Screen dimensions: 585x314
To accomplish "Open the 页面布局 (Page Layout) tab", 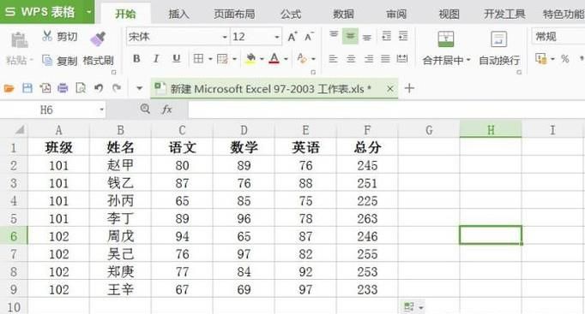I will (234, 15).
